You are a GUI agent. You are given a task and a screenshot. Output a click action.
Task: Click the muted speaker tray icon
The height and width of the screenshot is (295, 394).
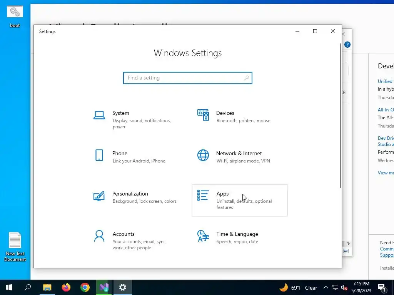tap(344, 288)
